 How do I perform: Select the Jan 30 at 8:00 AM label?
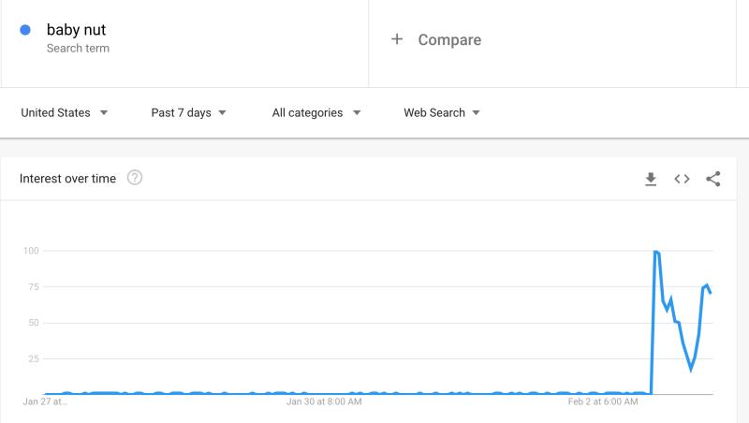[324, 401]
